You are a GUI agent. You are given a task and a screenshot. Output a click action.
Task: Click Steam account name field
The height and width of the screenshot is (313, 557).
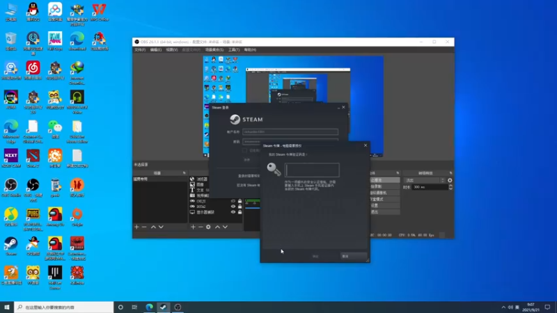click(x=290, y=131)
